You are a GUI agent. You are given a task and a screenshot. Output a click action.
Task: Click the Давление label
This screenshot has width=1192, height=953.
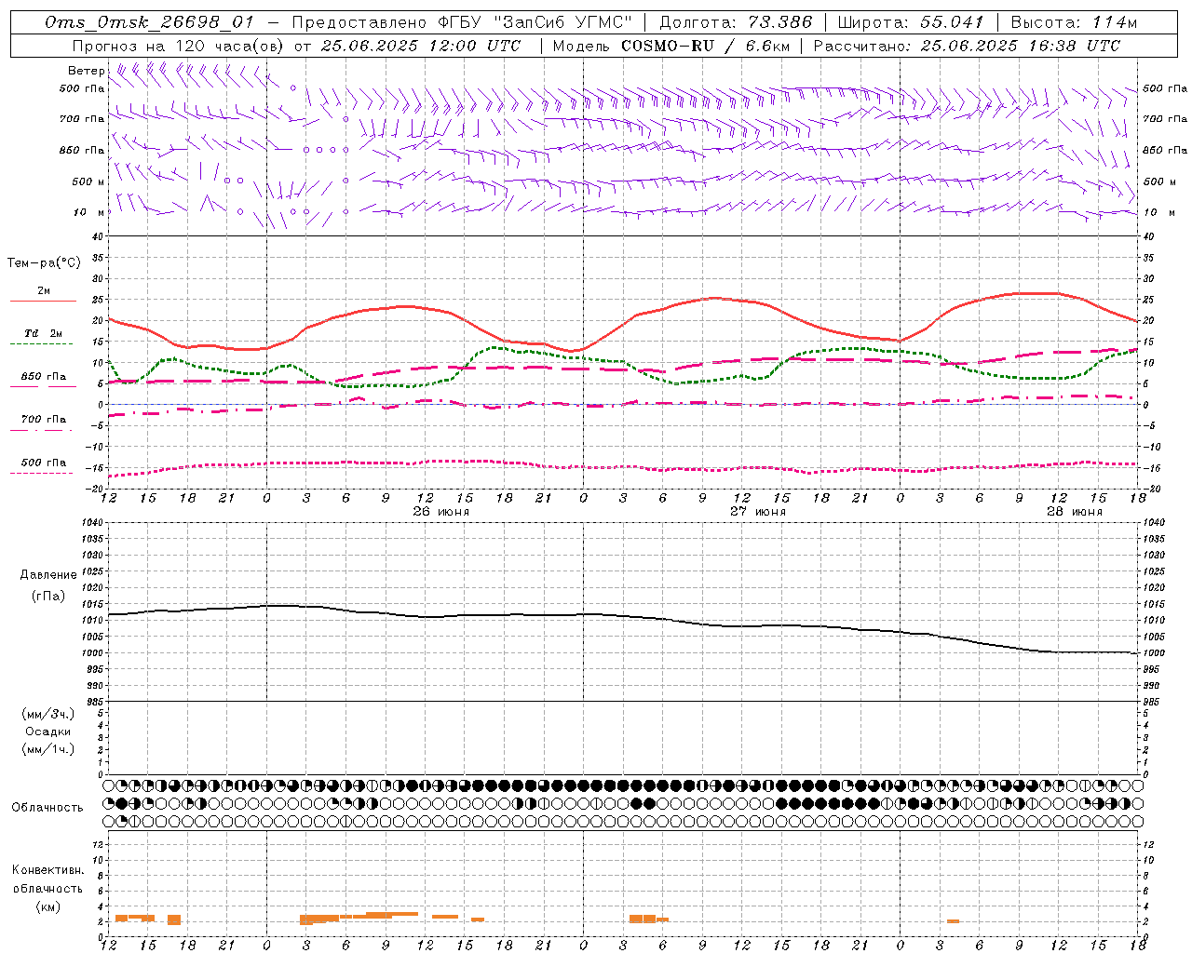(48, 575)
